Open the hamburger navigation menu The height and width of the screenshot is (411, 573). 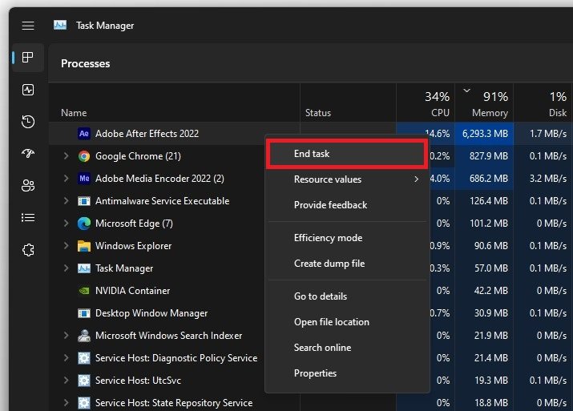pyautogui.click(x=28, y=26)
